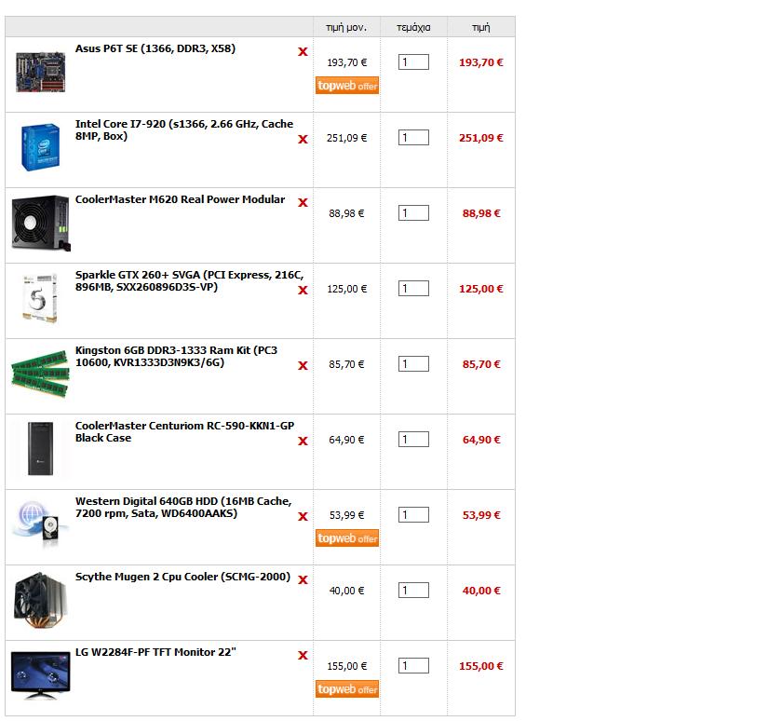Focus quantity field for Kingston Ram Kit
This screenshot has height=721, width=782.
[x=413, y=364]
